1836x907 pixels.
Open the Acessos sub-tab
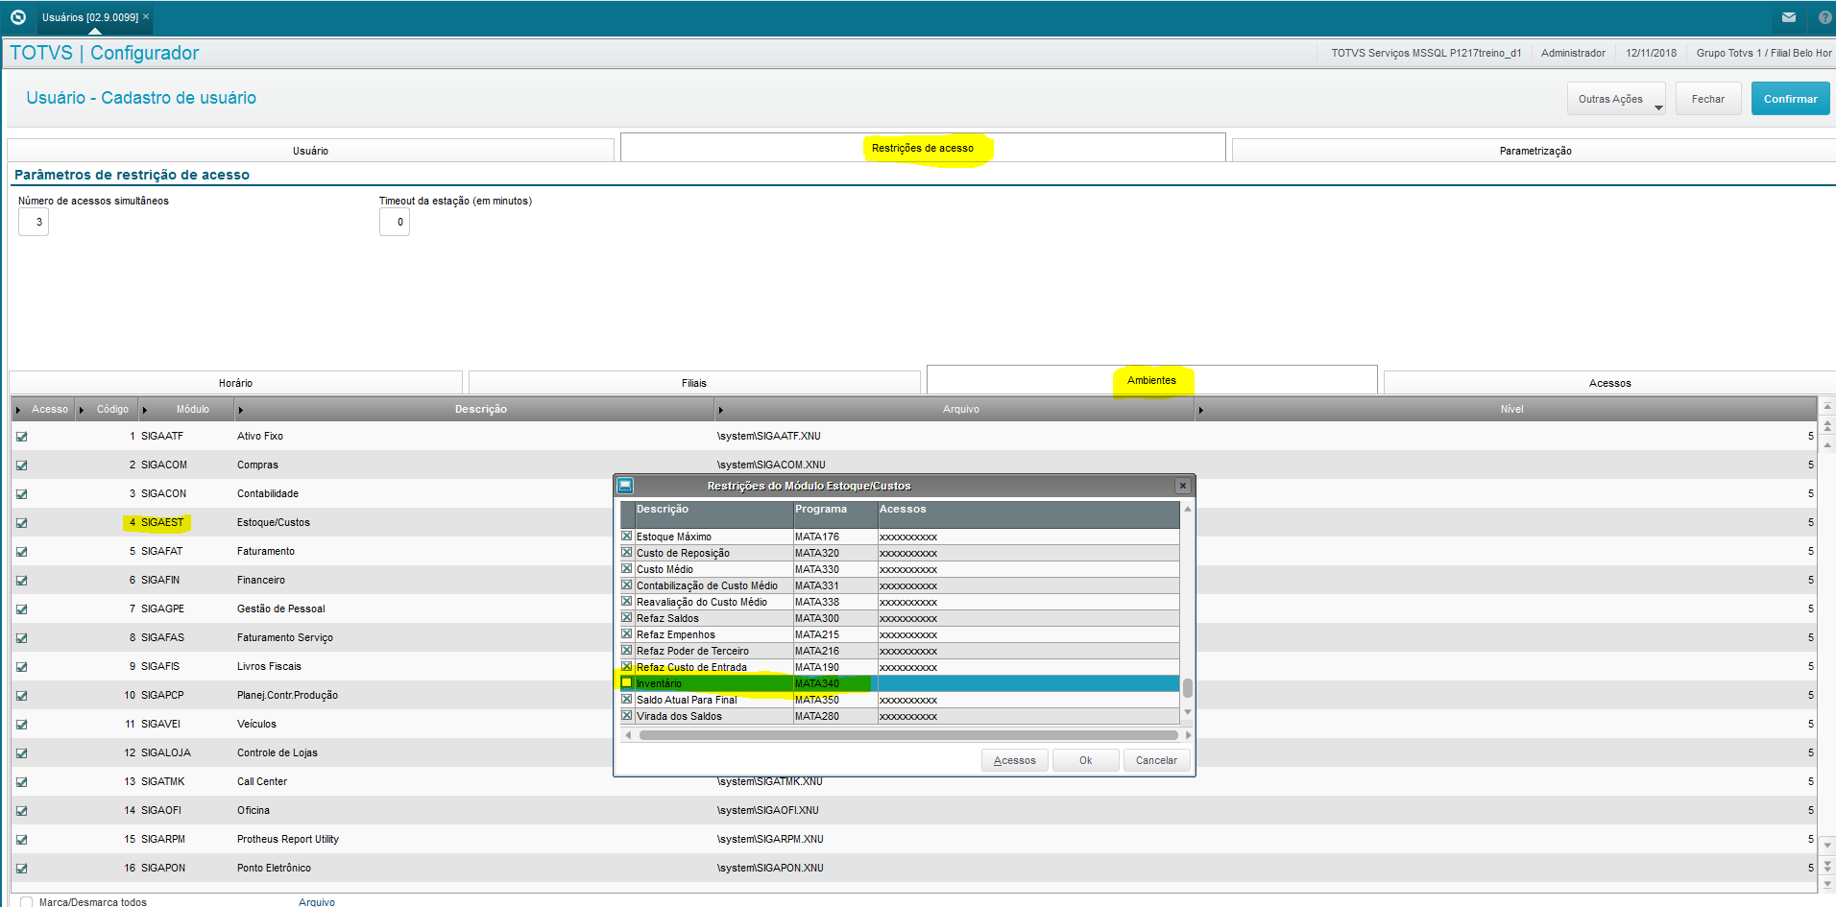click(1609, 383)
